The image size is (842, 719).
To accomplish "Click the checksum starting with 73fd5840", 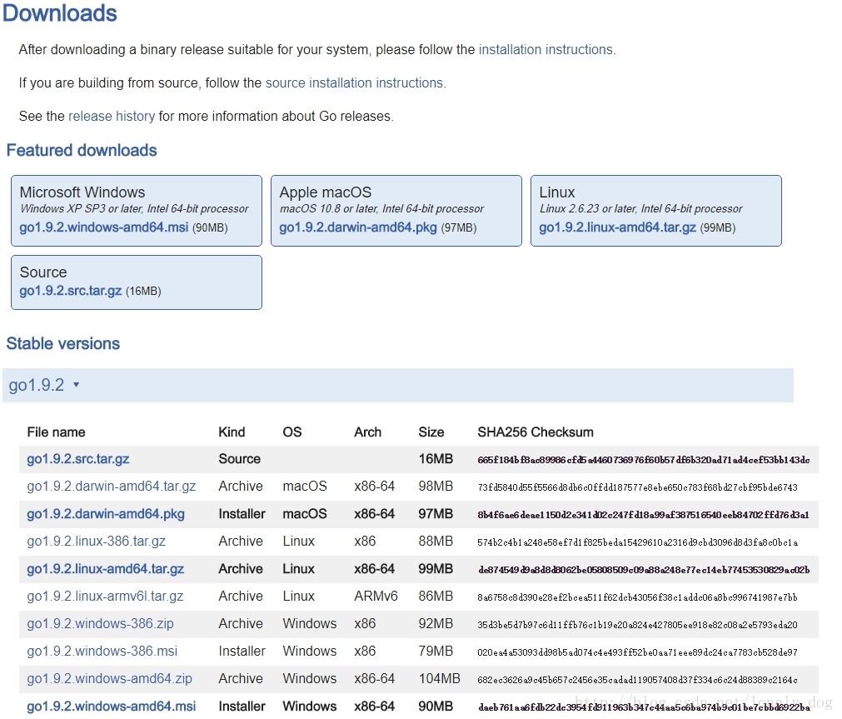I will point(637,487).
